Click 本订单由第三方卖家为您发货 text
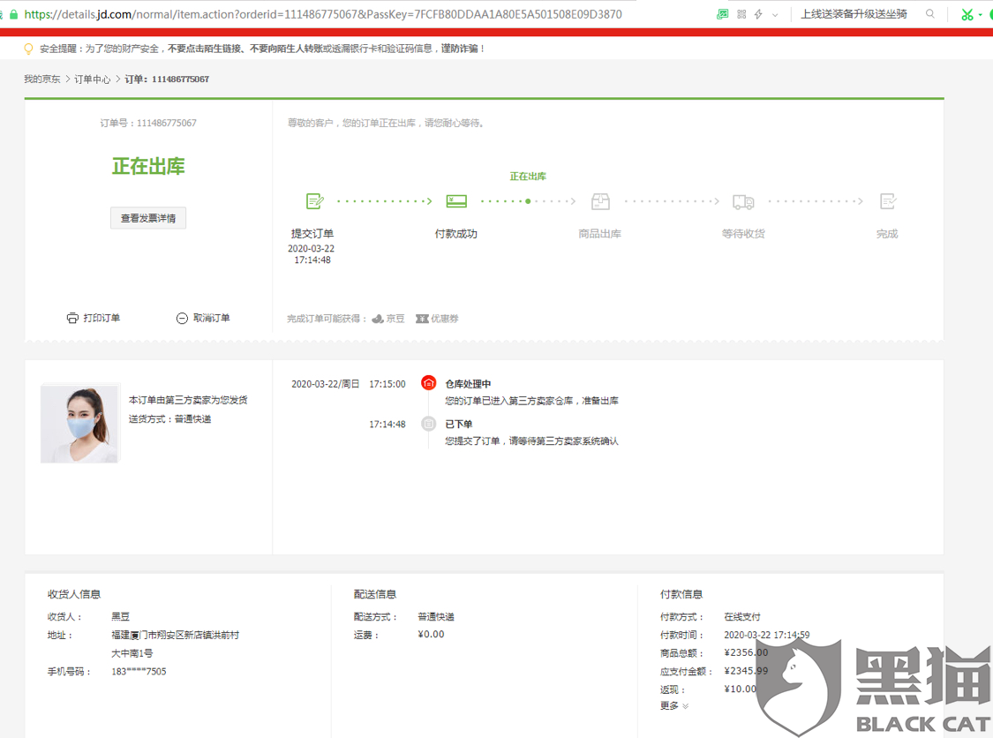993x738 pixels. (x=188, y=400)
